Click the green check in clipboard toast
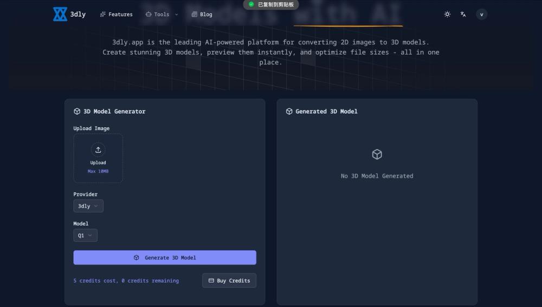Image resolution: width=542 pixels, height=307 pixels. coord(251,4)
